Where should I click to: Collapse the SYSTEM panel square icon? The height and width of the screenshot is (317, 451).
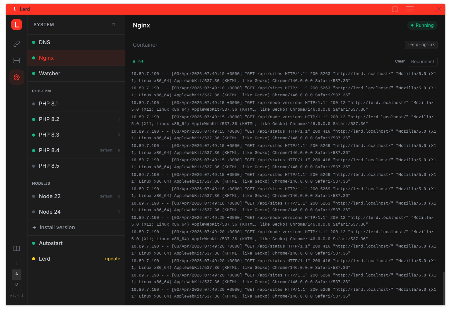coord(114,24)
